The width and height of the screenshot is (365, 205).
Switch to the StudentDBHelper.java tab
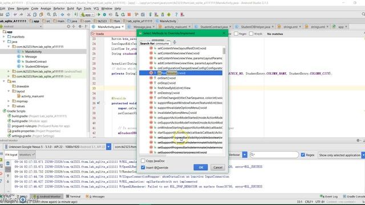tap(255, 27)
